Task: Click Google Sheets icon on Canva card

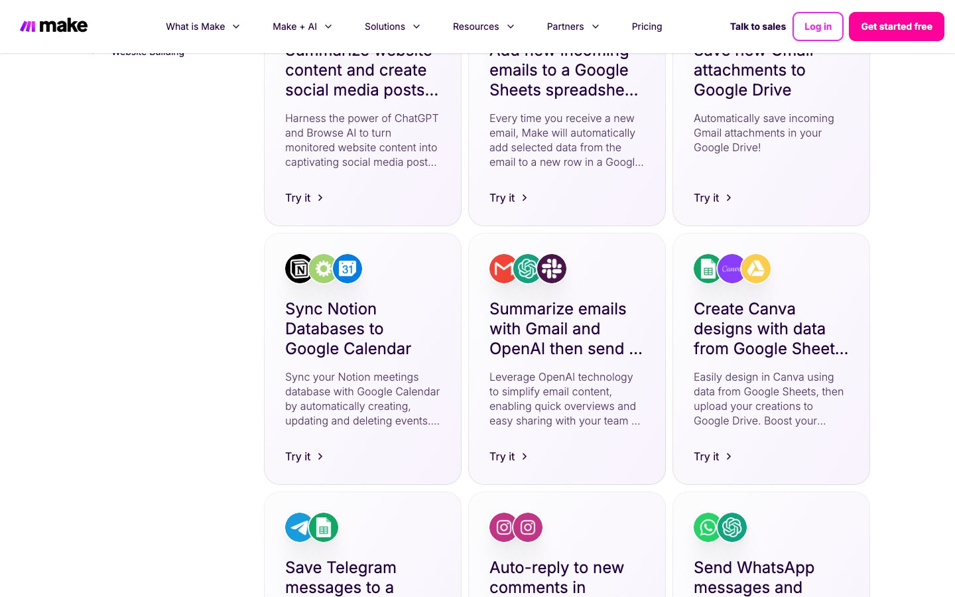Action: pyautogui.click(x=707, y=269)
